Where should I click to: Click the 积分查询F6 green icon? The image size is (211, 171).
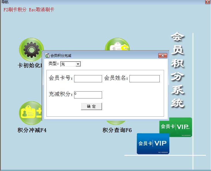click(116, 122)
